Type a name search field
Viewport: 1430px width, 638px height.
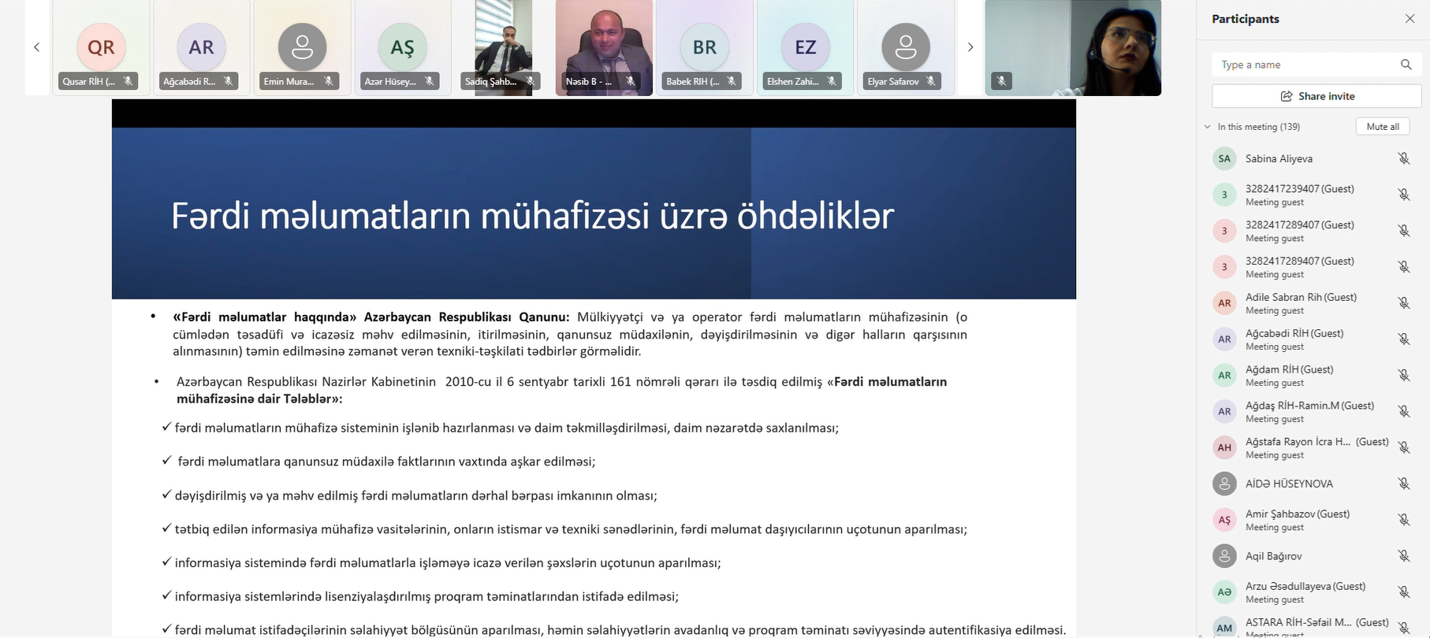click(x=1316, y=65)
